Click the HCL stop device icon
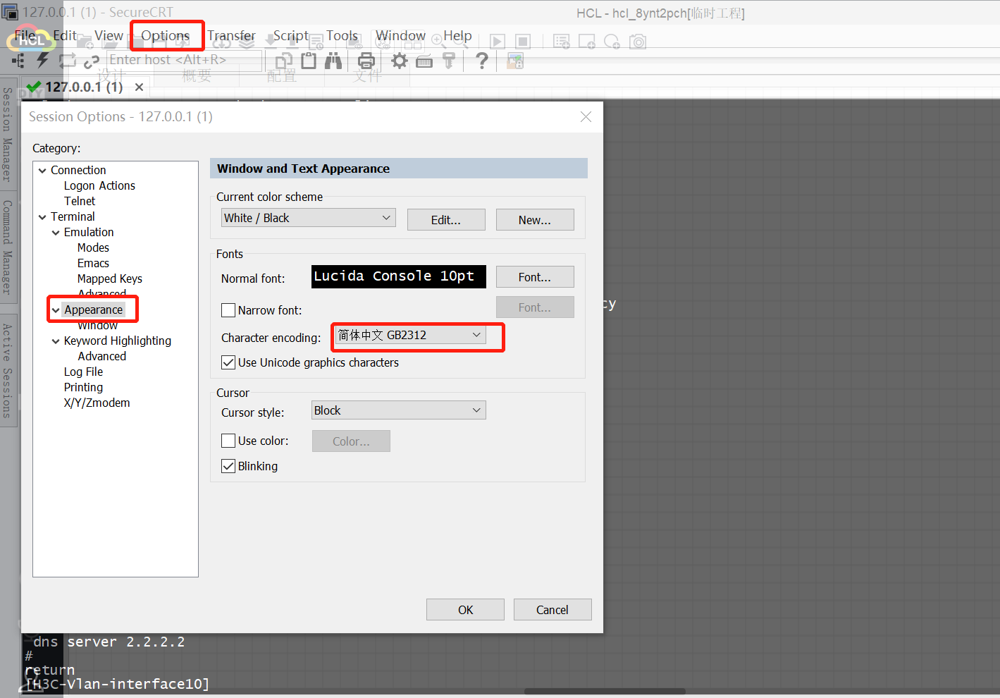Image resolution: width=1000 pixels, height=698 pixels. coord(523,42)
